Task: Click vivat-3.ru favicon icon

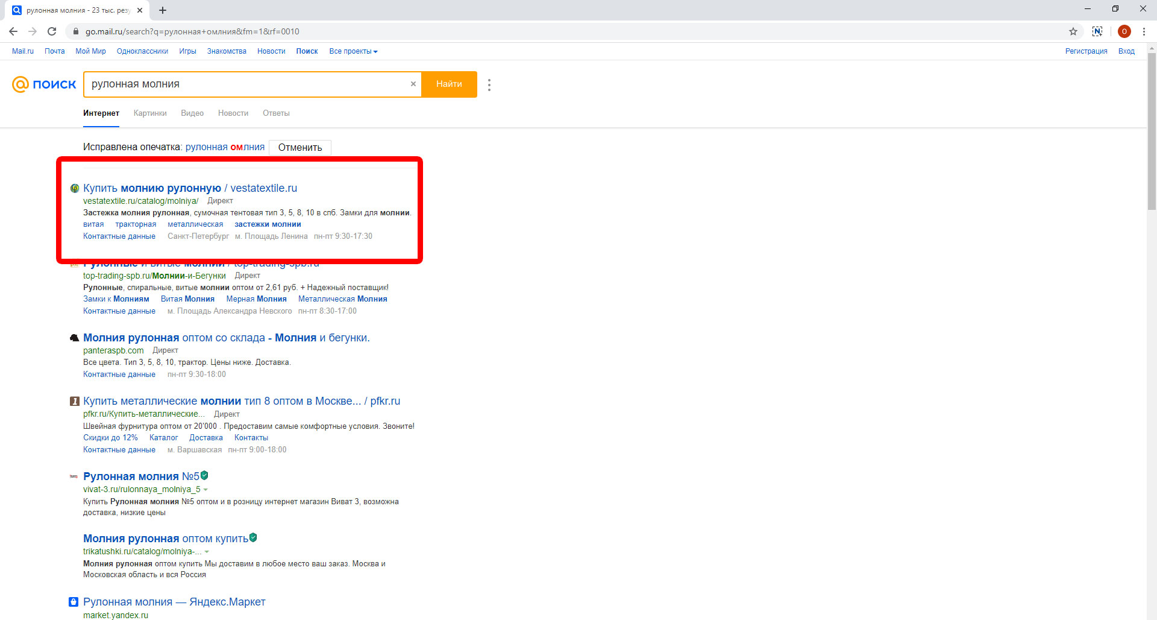Action: pyautogui.click(x=74, y=476)
